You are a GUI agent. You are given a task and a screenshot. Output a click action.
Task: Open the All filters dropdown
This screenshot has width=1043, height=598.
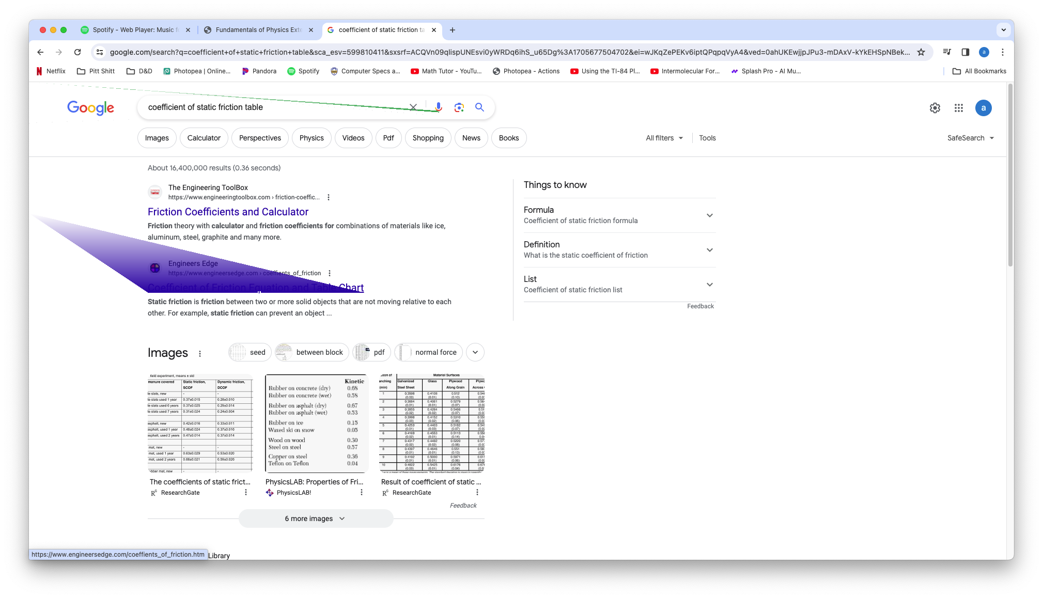[664, 138]
